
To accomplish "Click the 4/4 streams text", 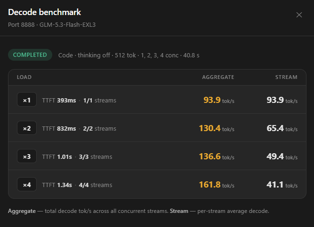I will click(96, 185).
